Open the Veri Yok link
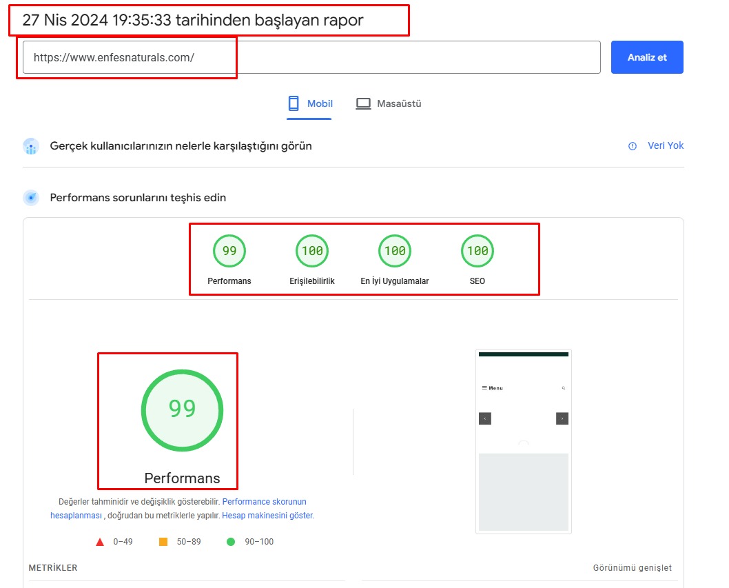 click(x=665, y=146)
